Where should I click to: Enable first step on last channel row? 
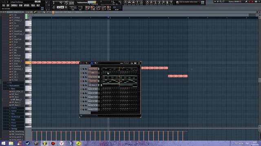tap(104, 109)
